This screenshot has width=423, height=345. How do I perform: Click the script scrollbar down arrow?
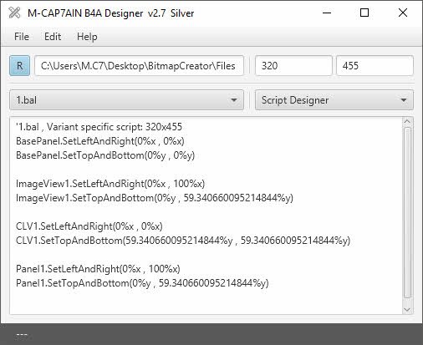pos(407,310)
